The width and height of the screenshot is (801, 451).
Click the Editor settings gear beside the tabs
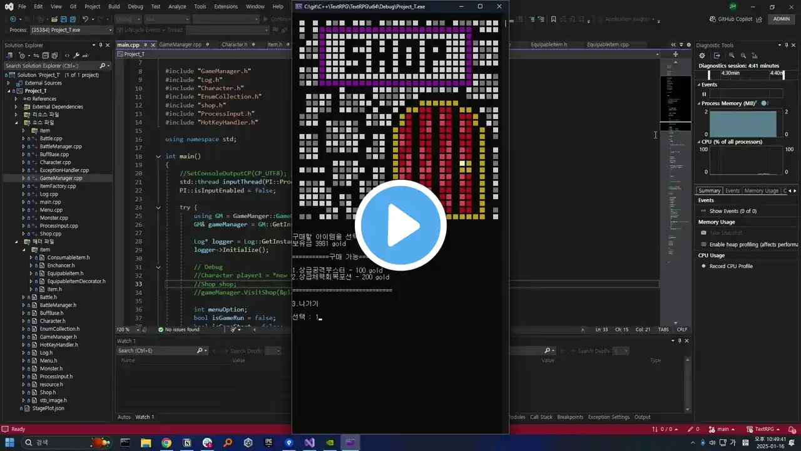click(x=689, y=45)
